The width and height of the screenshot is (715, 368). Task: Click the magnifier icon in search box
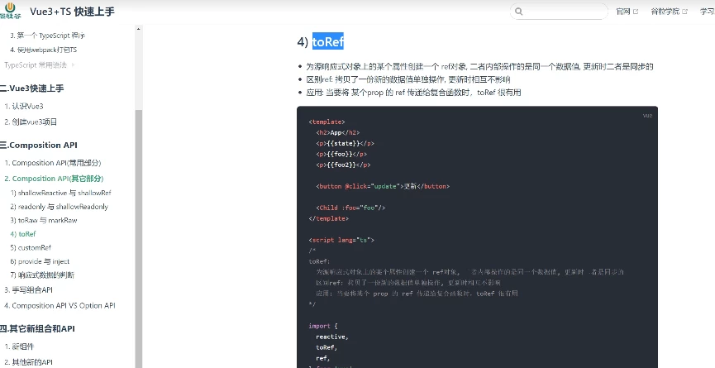[x=519, y=12]
